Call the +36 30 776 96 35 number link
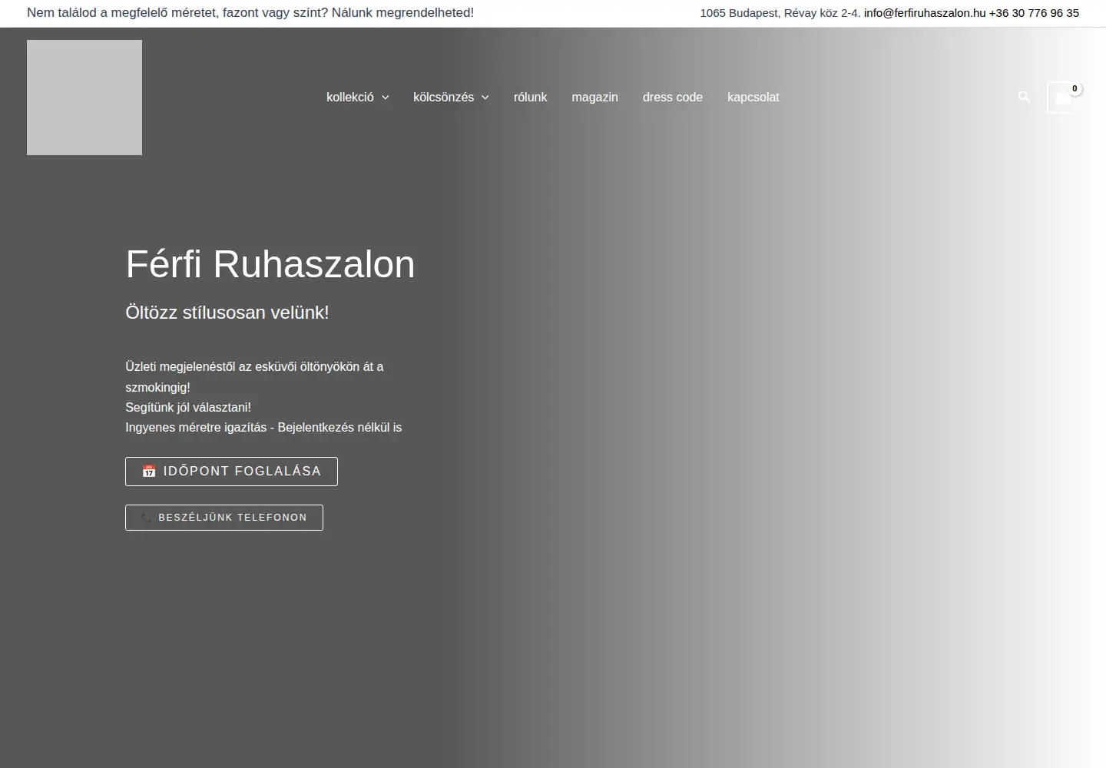Image resolution: width=1106 pixels, height=768 pixels. [1034, 13]
